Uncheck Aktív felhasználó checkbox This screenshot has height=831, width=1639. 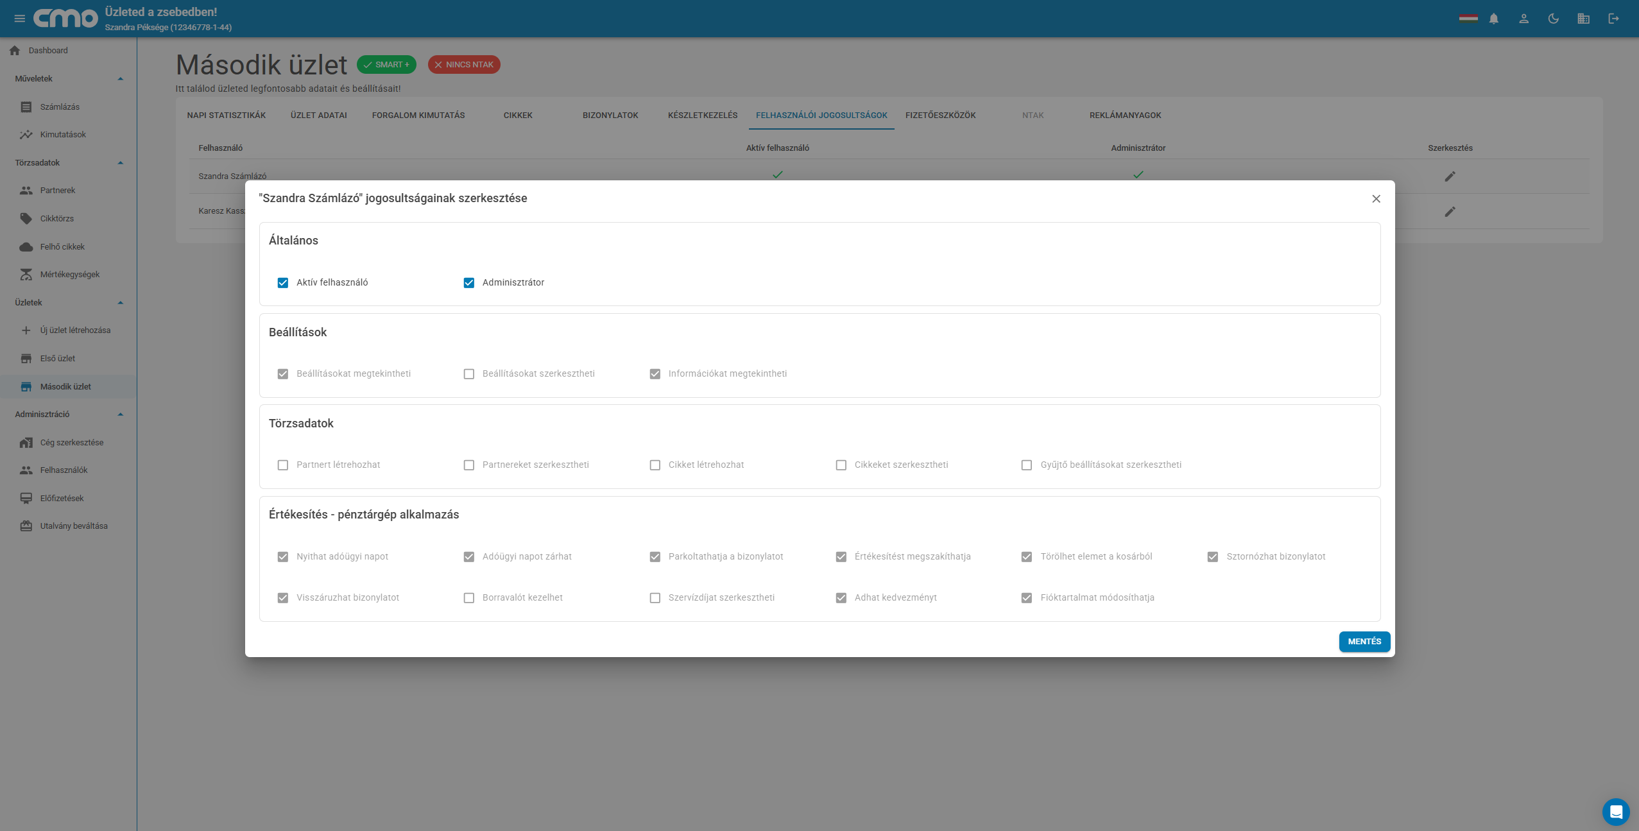tap(283, 283)
